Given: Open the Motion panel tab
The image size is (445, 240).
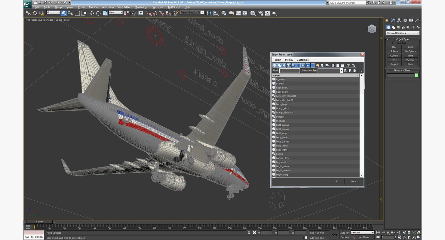Looking at the screenshot, I should [x=405, y=20].
